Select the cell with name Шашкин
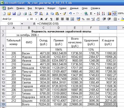This screenshot has width=124, height=108. click(x=29, y=101)
